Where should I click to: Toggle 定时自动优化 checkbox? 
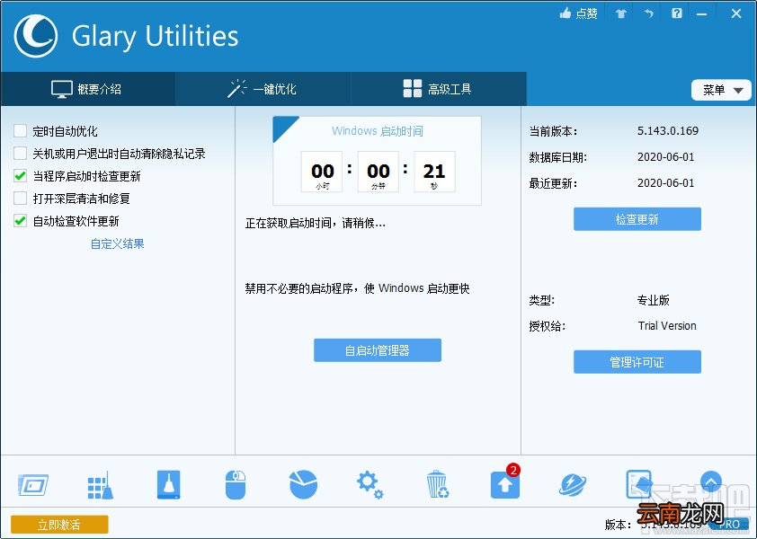click(x=21, y=131)
